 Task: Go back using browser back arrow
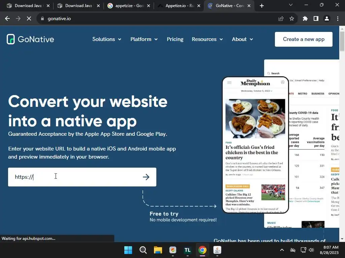coord(7,19)
